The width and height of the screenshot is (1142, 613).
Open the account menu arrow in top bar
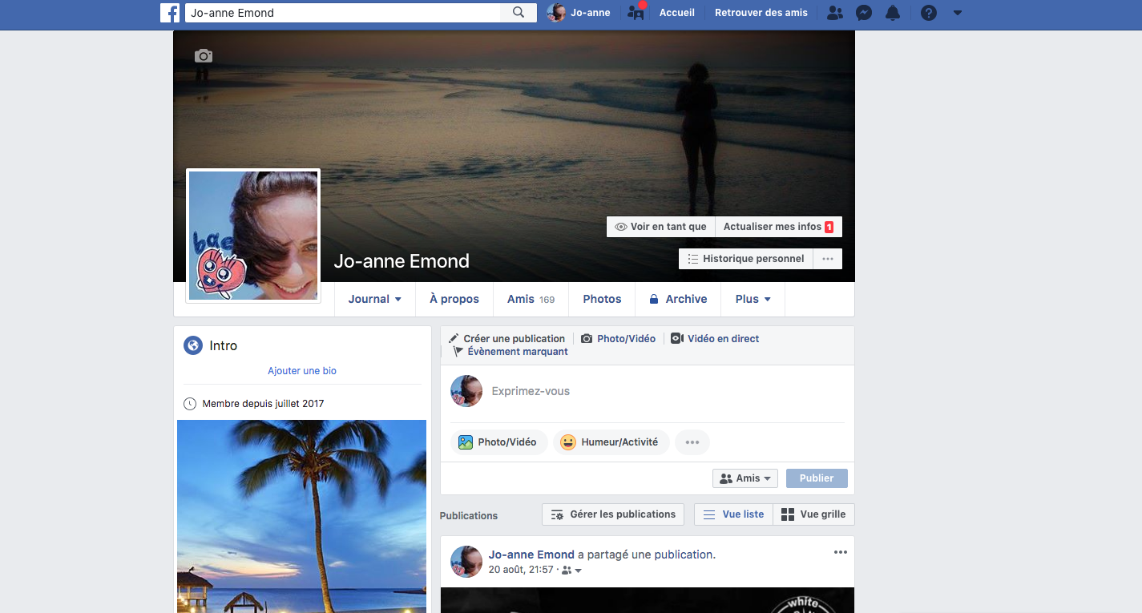coord(958,13)
